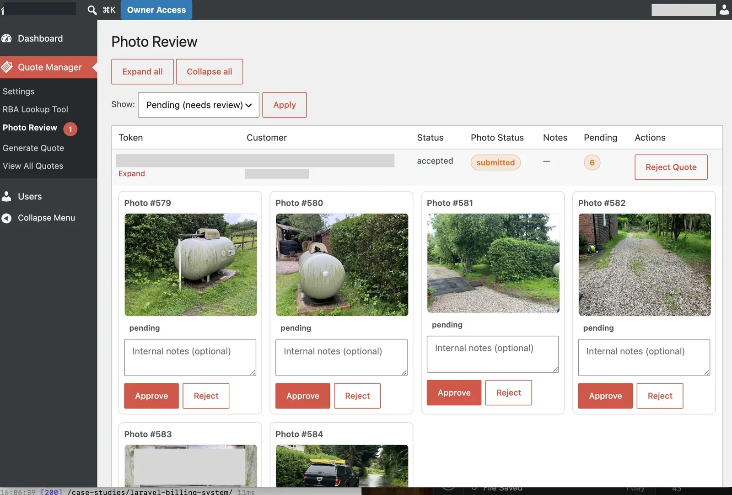The height and width of the screenshot is (495, 732).
Task: Approve Photo #581
Action: [454, 393]
